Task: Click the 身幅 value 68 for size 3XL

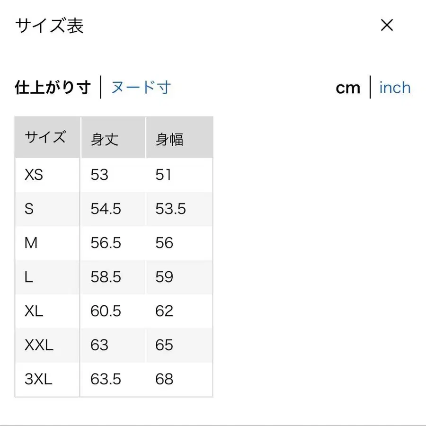Action: click(x=164, y=379)
